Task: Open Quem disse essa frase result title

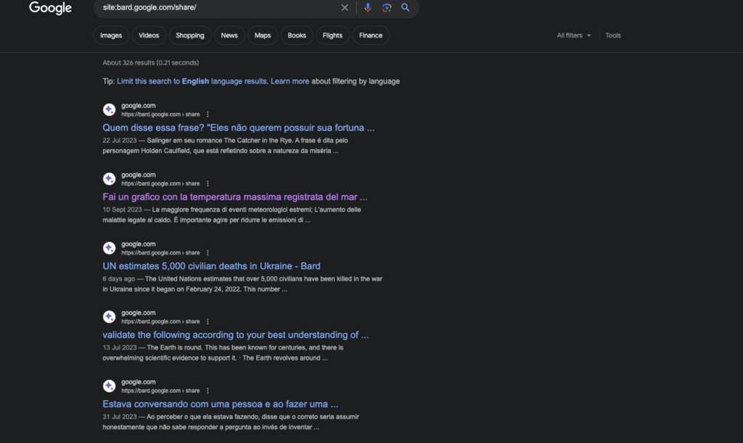Action: [x=238, y=128]
